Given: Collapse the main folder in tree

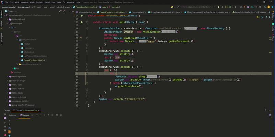Looking at the screenshot, I should tap(12, 32).
